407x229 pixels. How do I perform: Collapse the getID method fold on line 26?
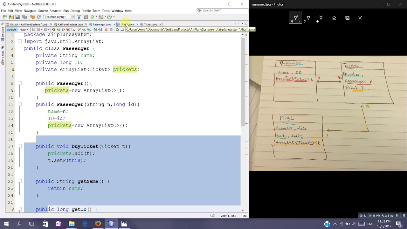pyautogui.click(x=19, y=209)
